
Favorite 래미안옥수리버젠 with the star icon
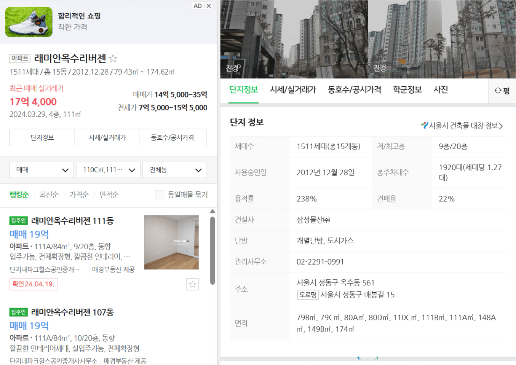coord(113,59)
